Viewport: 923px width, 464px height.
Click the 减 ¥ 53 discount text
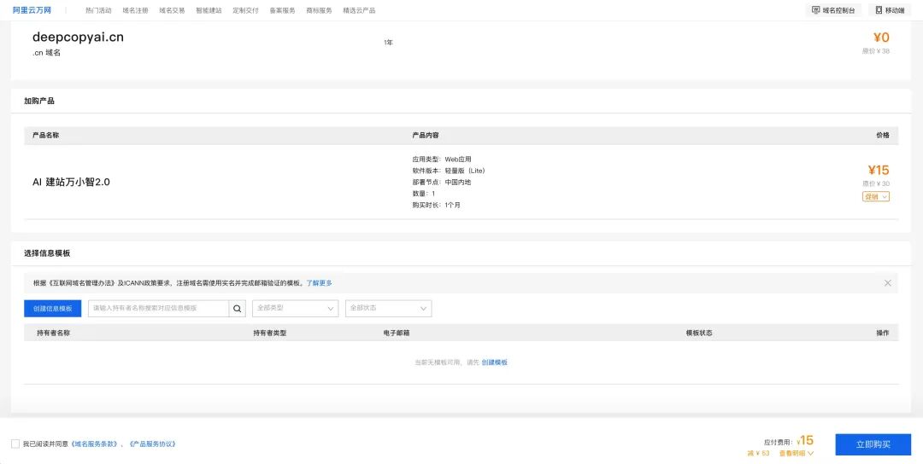coord(759,454)
